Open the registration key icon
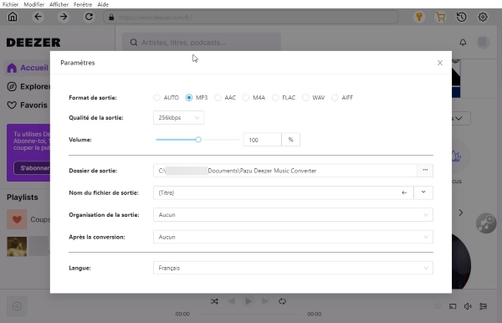Viewport: 502px width, 323px height. (419, 17)
